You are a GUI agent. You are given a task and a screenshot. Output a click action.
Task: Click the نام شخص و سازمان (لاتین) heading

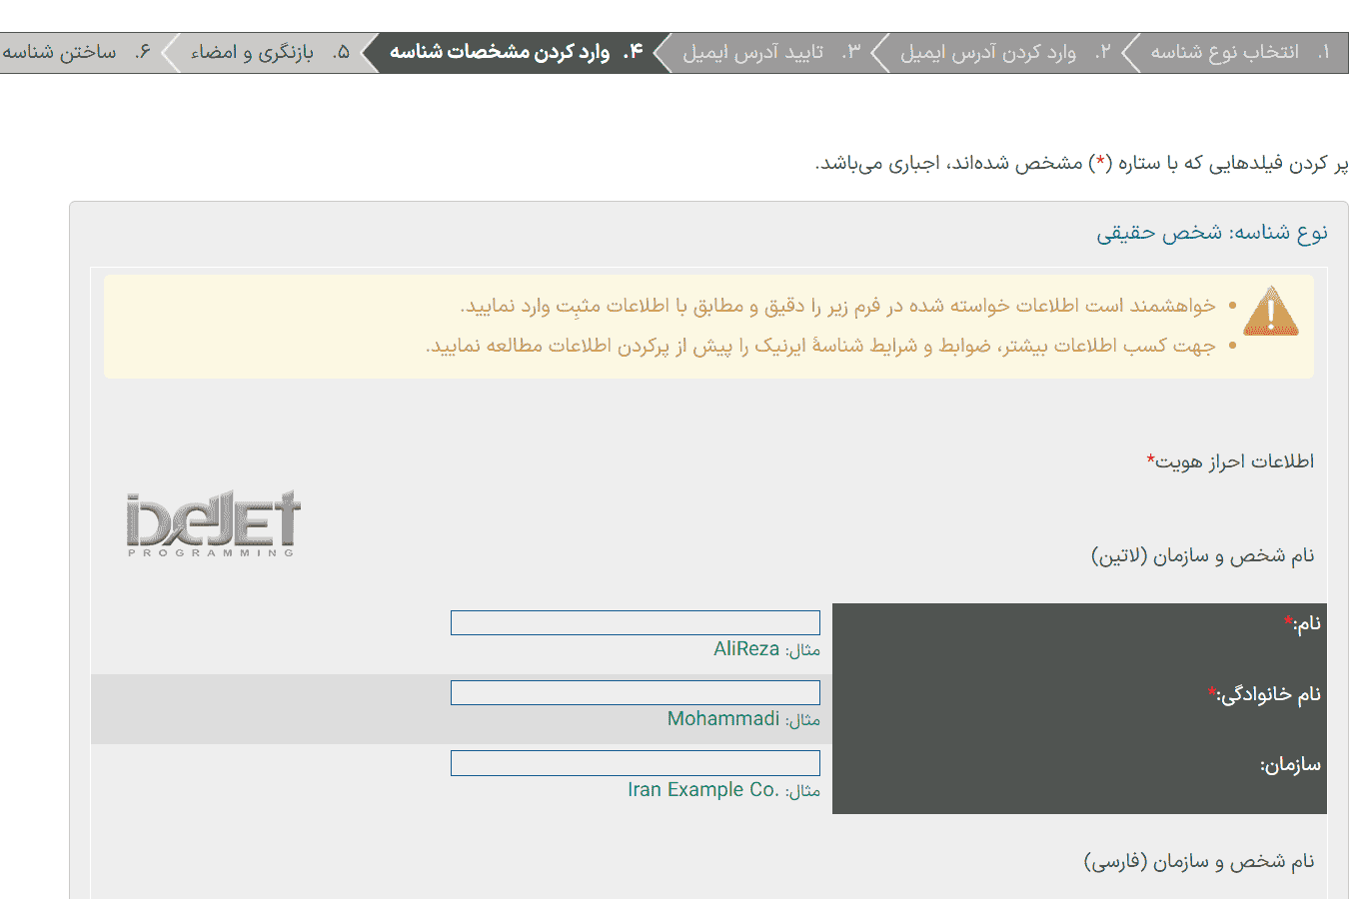pos(1203,556)
